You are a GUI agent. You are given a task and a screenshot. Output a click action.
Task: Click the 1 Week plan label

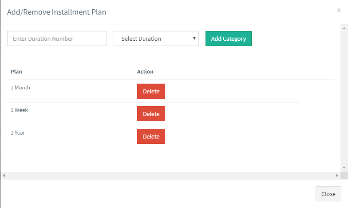coord(19,110)
